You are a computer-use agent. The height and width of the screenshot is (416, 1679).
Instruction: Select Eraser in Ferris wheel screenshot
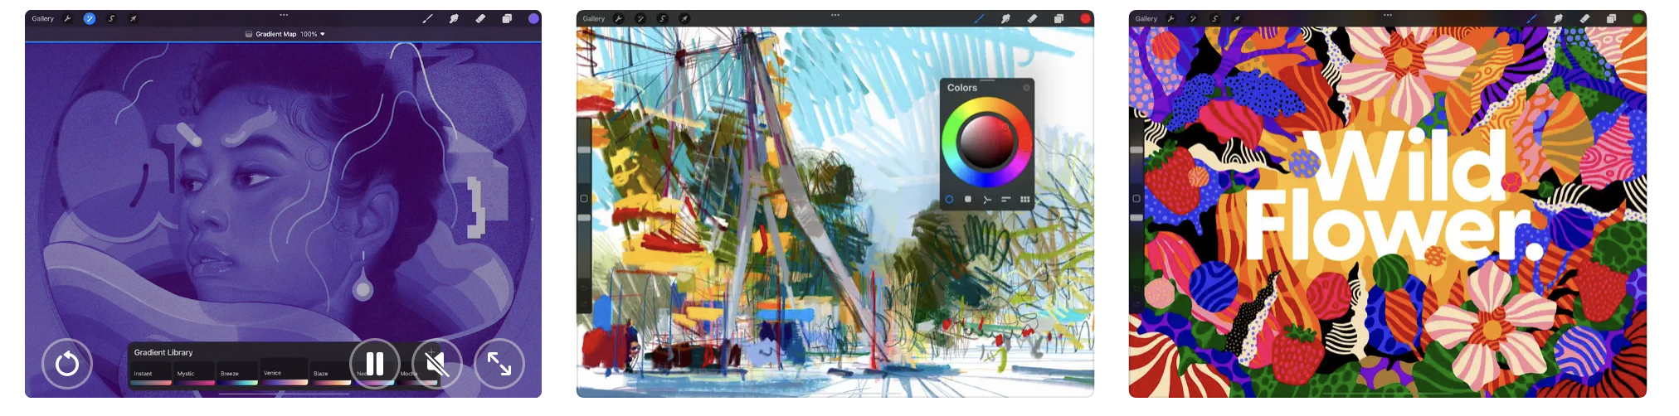pos(1032,18)
